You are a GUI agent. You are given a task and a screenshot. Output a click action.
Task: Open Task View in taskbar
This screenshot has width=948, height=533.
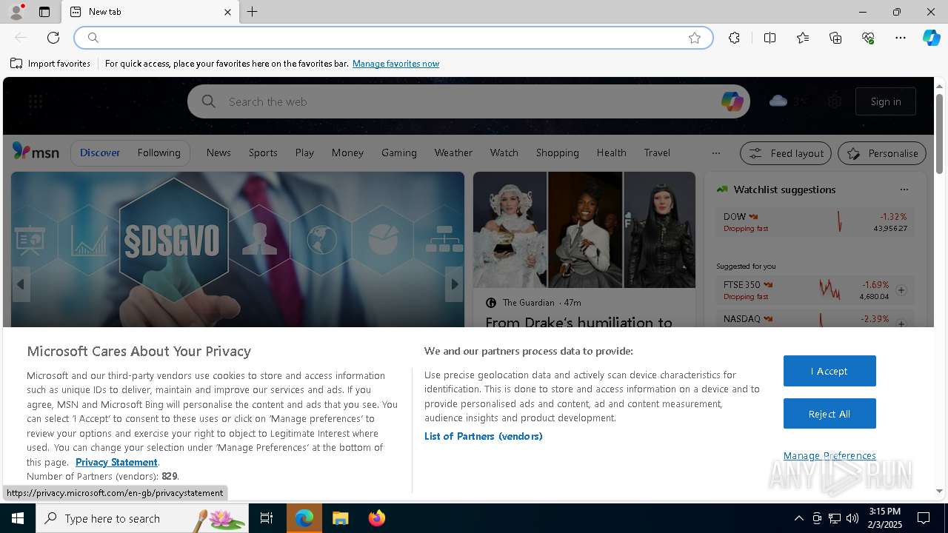(267, 518)
